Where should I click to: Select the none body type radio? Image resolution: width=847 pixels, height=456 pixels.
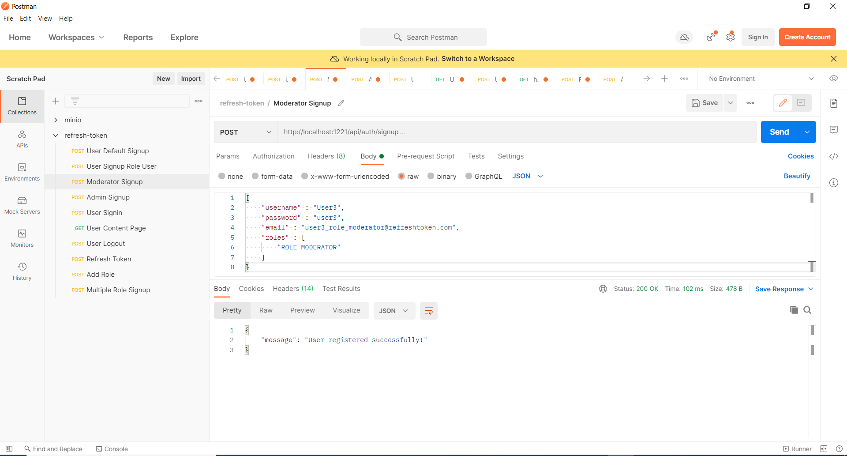pos(222,176)
